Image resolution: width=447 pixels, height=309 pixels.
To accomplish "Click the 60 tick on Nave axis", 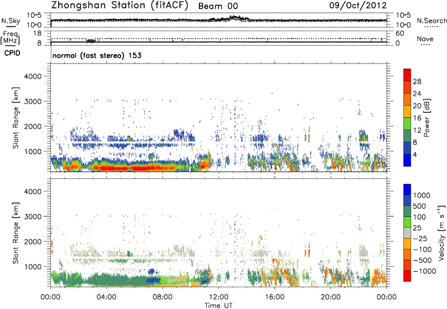I will point(400,33).
